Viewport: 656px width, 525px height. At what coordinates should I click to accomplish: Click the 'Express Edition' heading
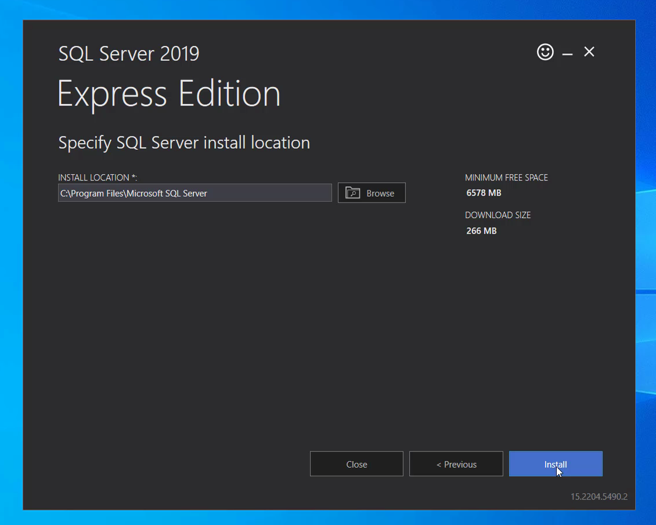[x=169, y=94]
